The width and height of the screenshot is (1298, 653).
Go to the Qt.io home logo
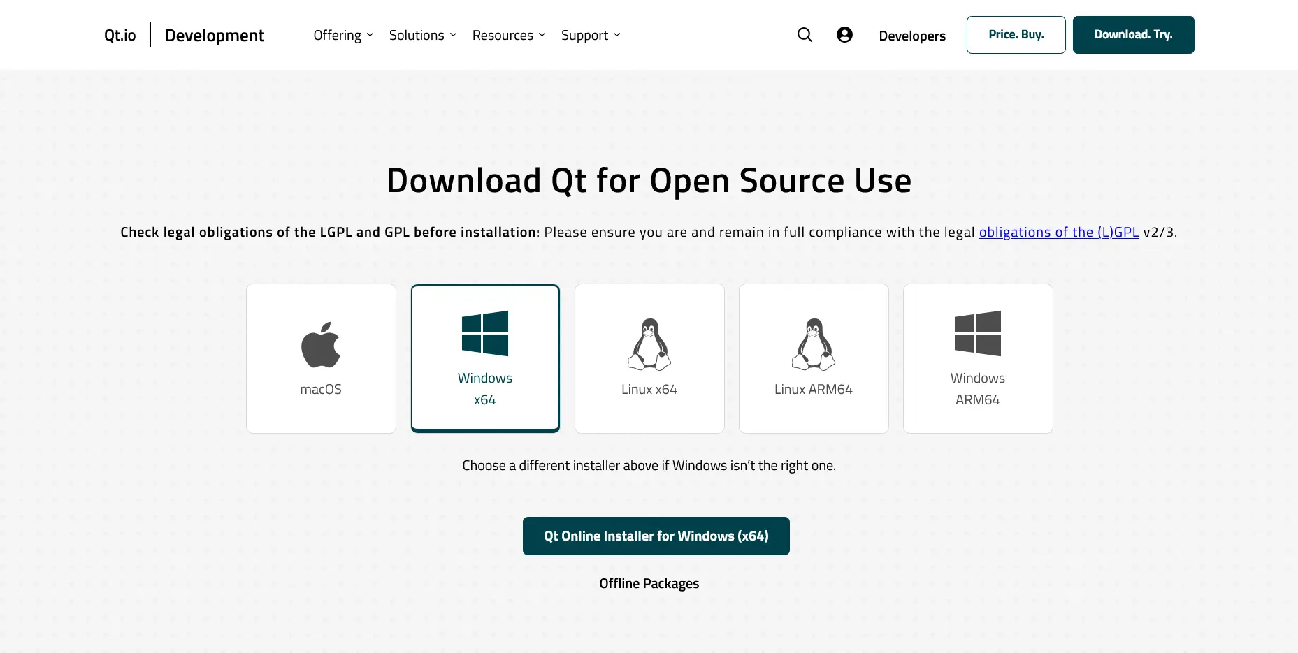pos(120,35)
